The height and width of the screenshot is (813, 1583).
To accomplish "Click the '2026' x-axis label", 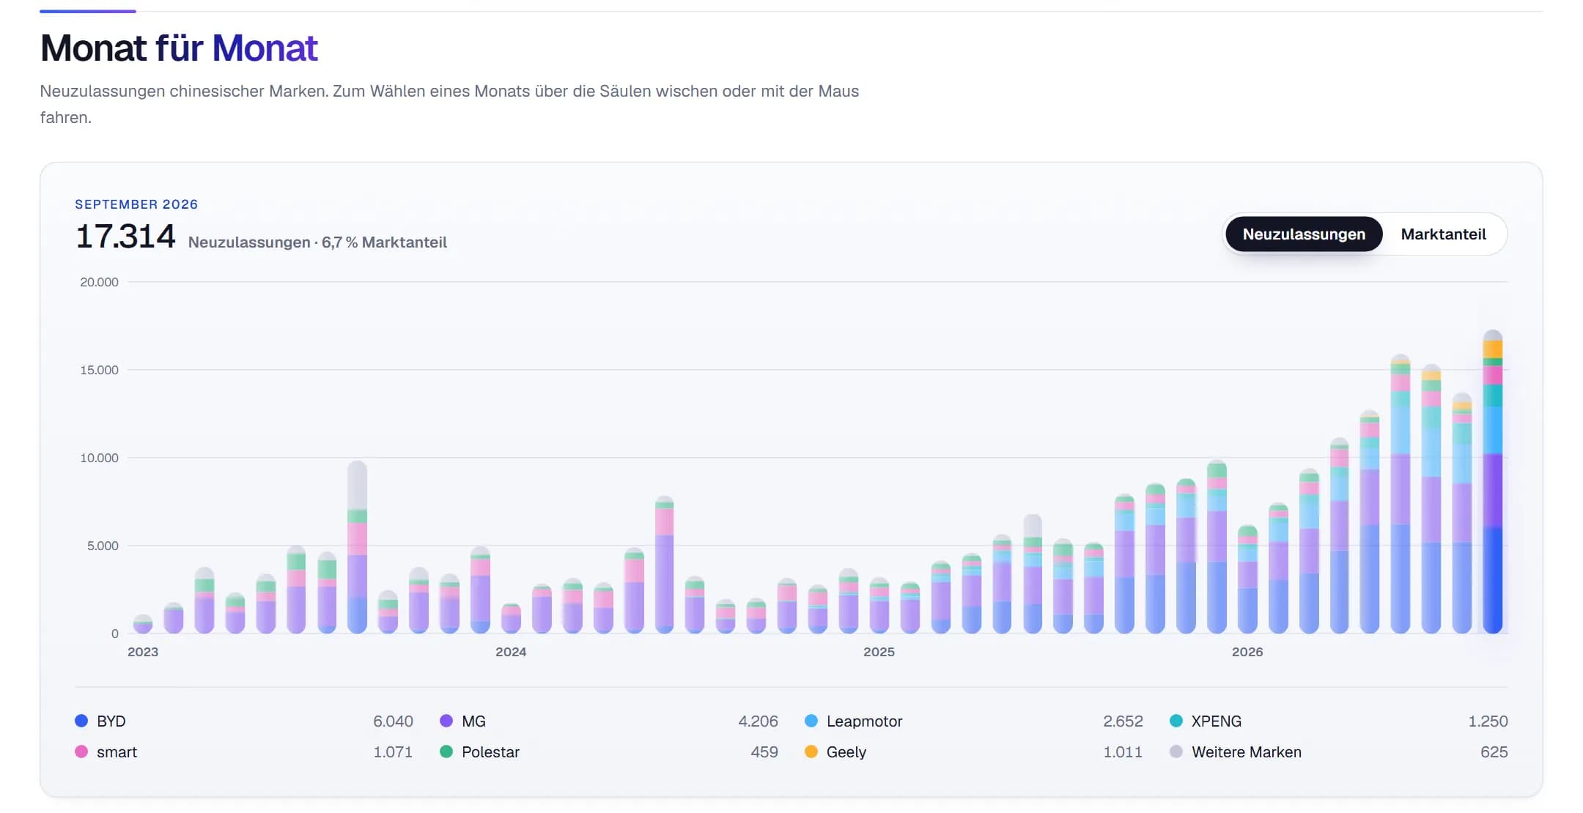I will click(x=1247, y=652).
